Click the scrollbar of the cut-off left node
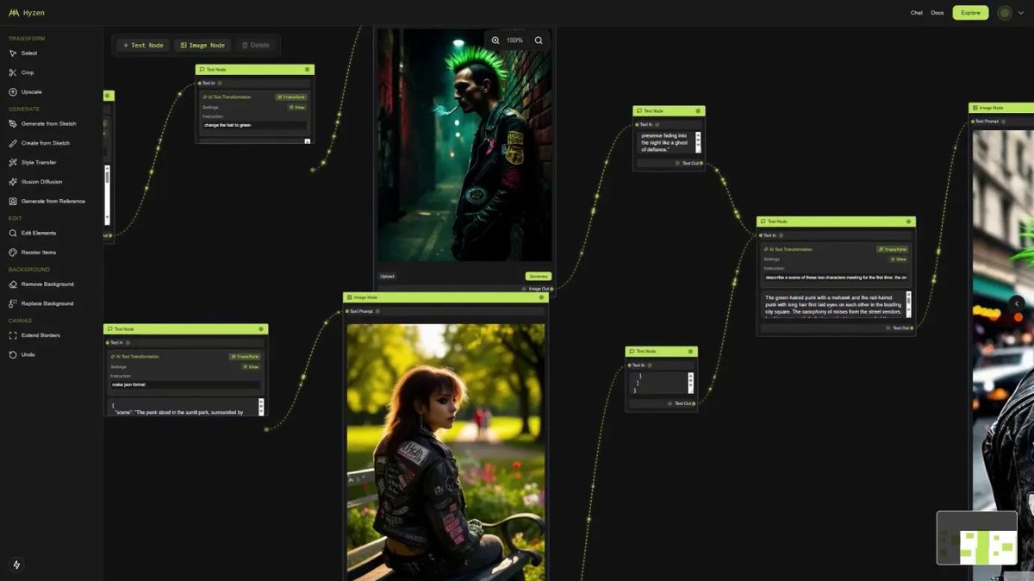Screen dimensions: 1034x581 107,194
